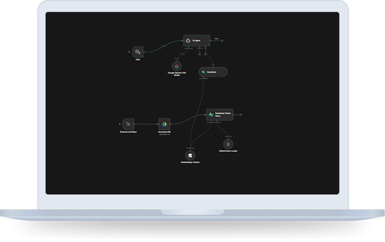The image size is (385, 242).
Task: Click the AI Agent robot icon
Action: pyautogui.click(x=188, y=40)
